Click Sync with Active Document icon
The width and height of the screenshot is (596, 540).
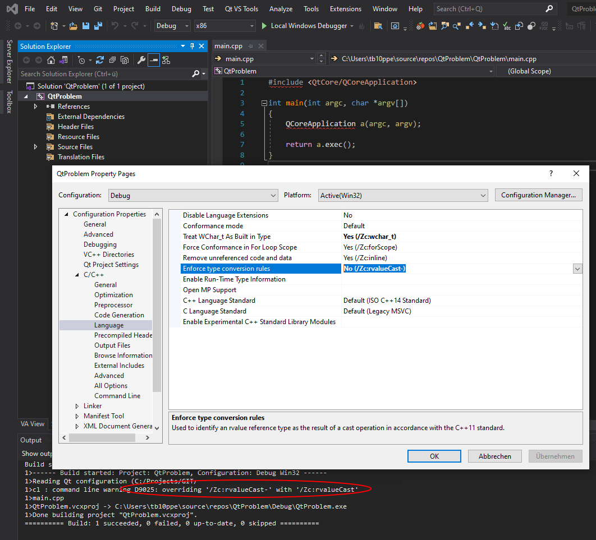point(100,60)
